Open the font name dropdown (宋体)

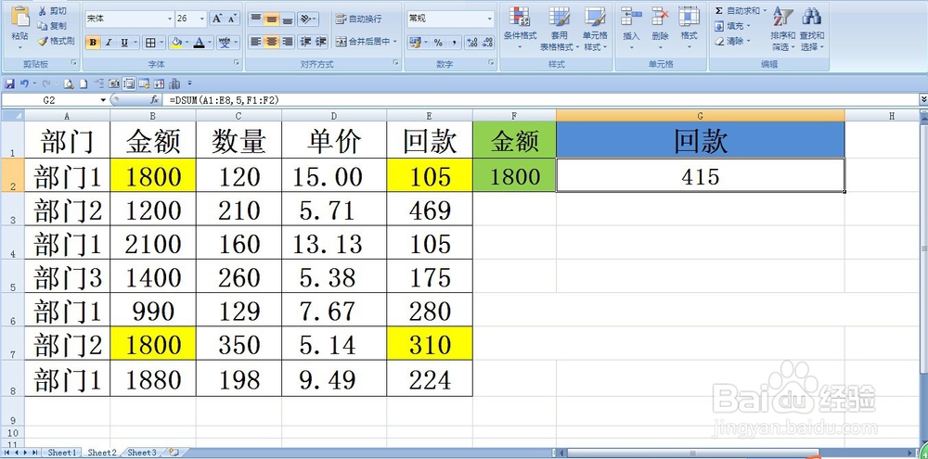point(170,19)
